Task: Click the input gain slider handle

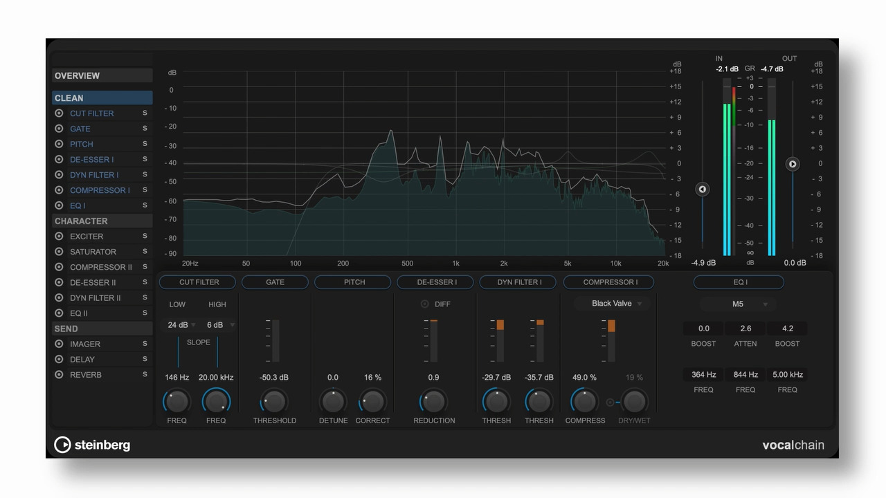Action: [x=702, y=190]
